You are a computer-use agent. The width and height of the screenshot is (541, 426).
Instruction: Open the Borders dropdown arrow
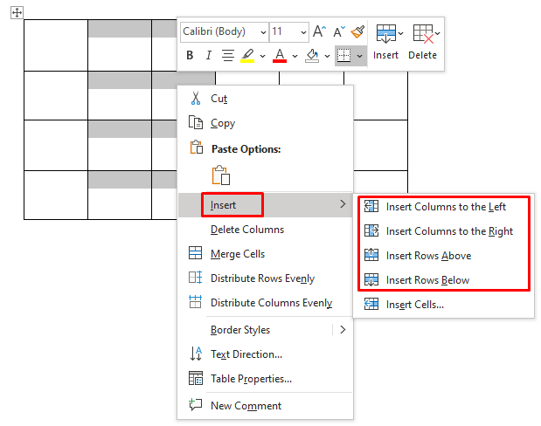358,56
